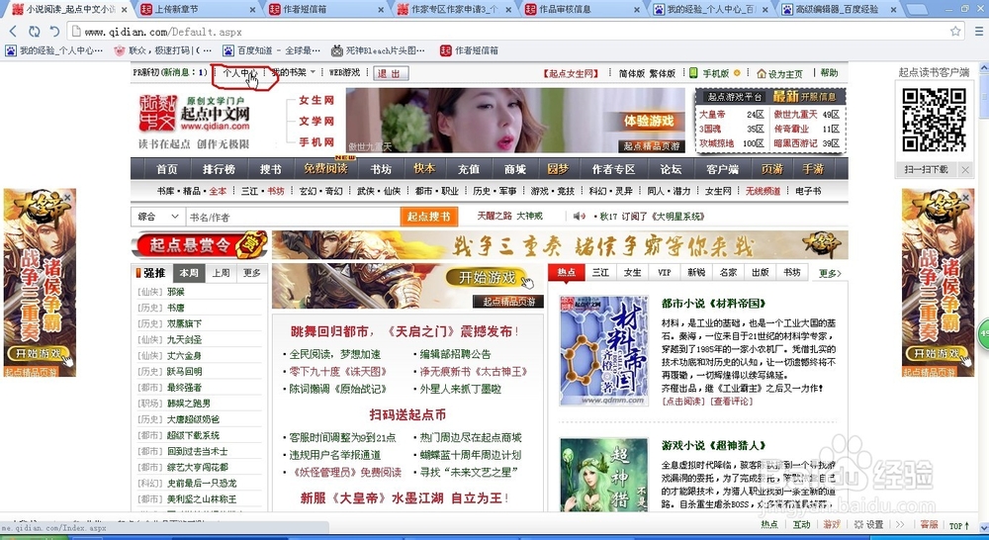Switch to 高级编辑器_百度经验 browser tab
The height and width of the screenshot is (540, 989).
click(840, 10)
